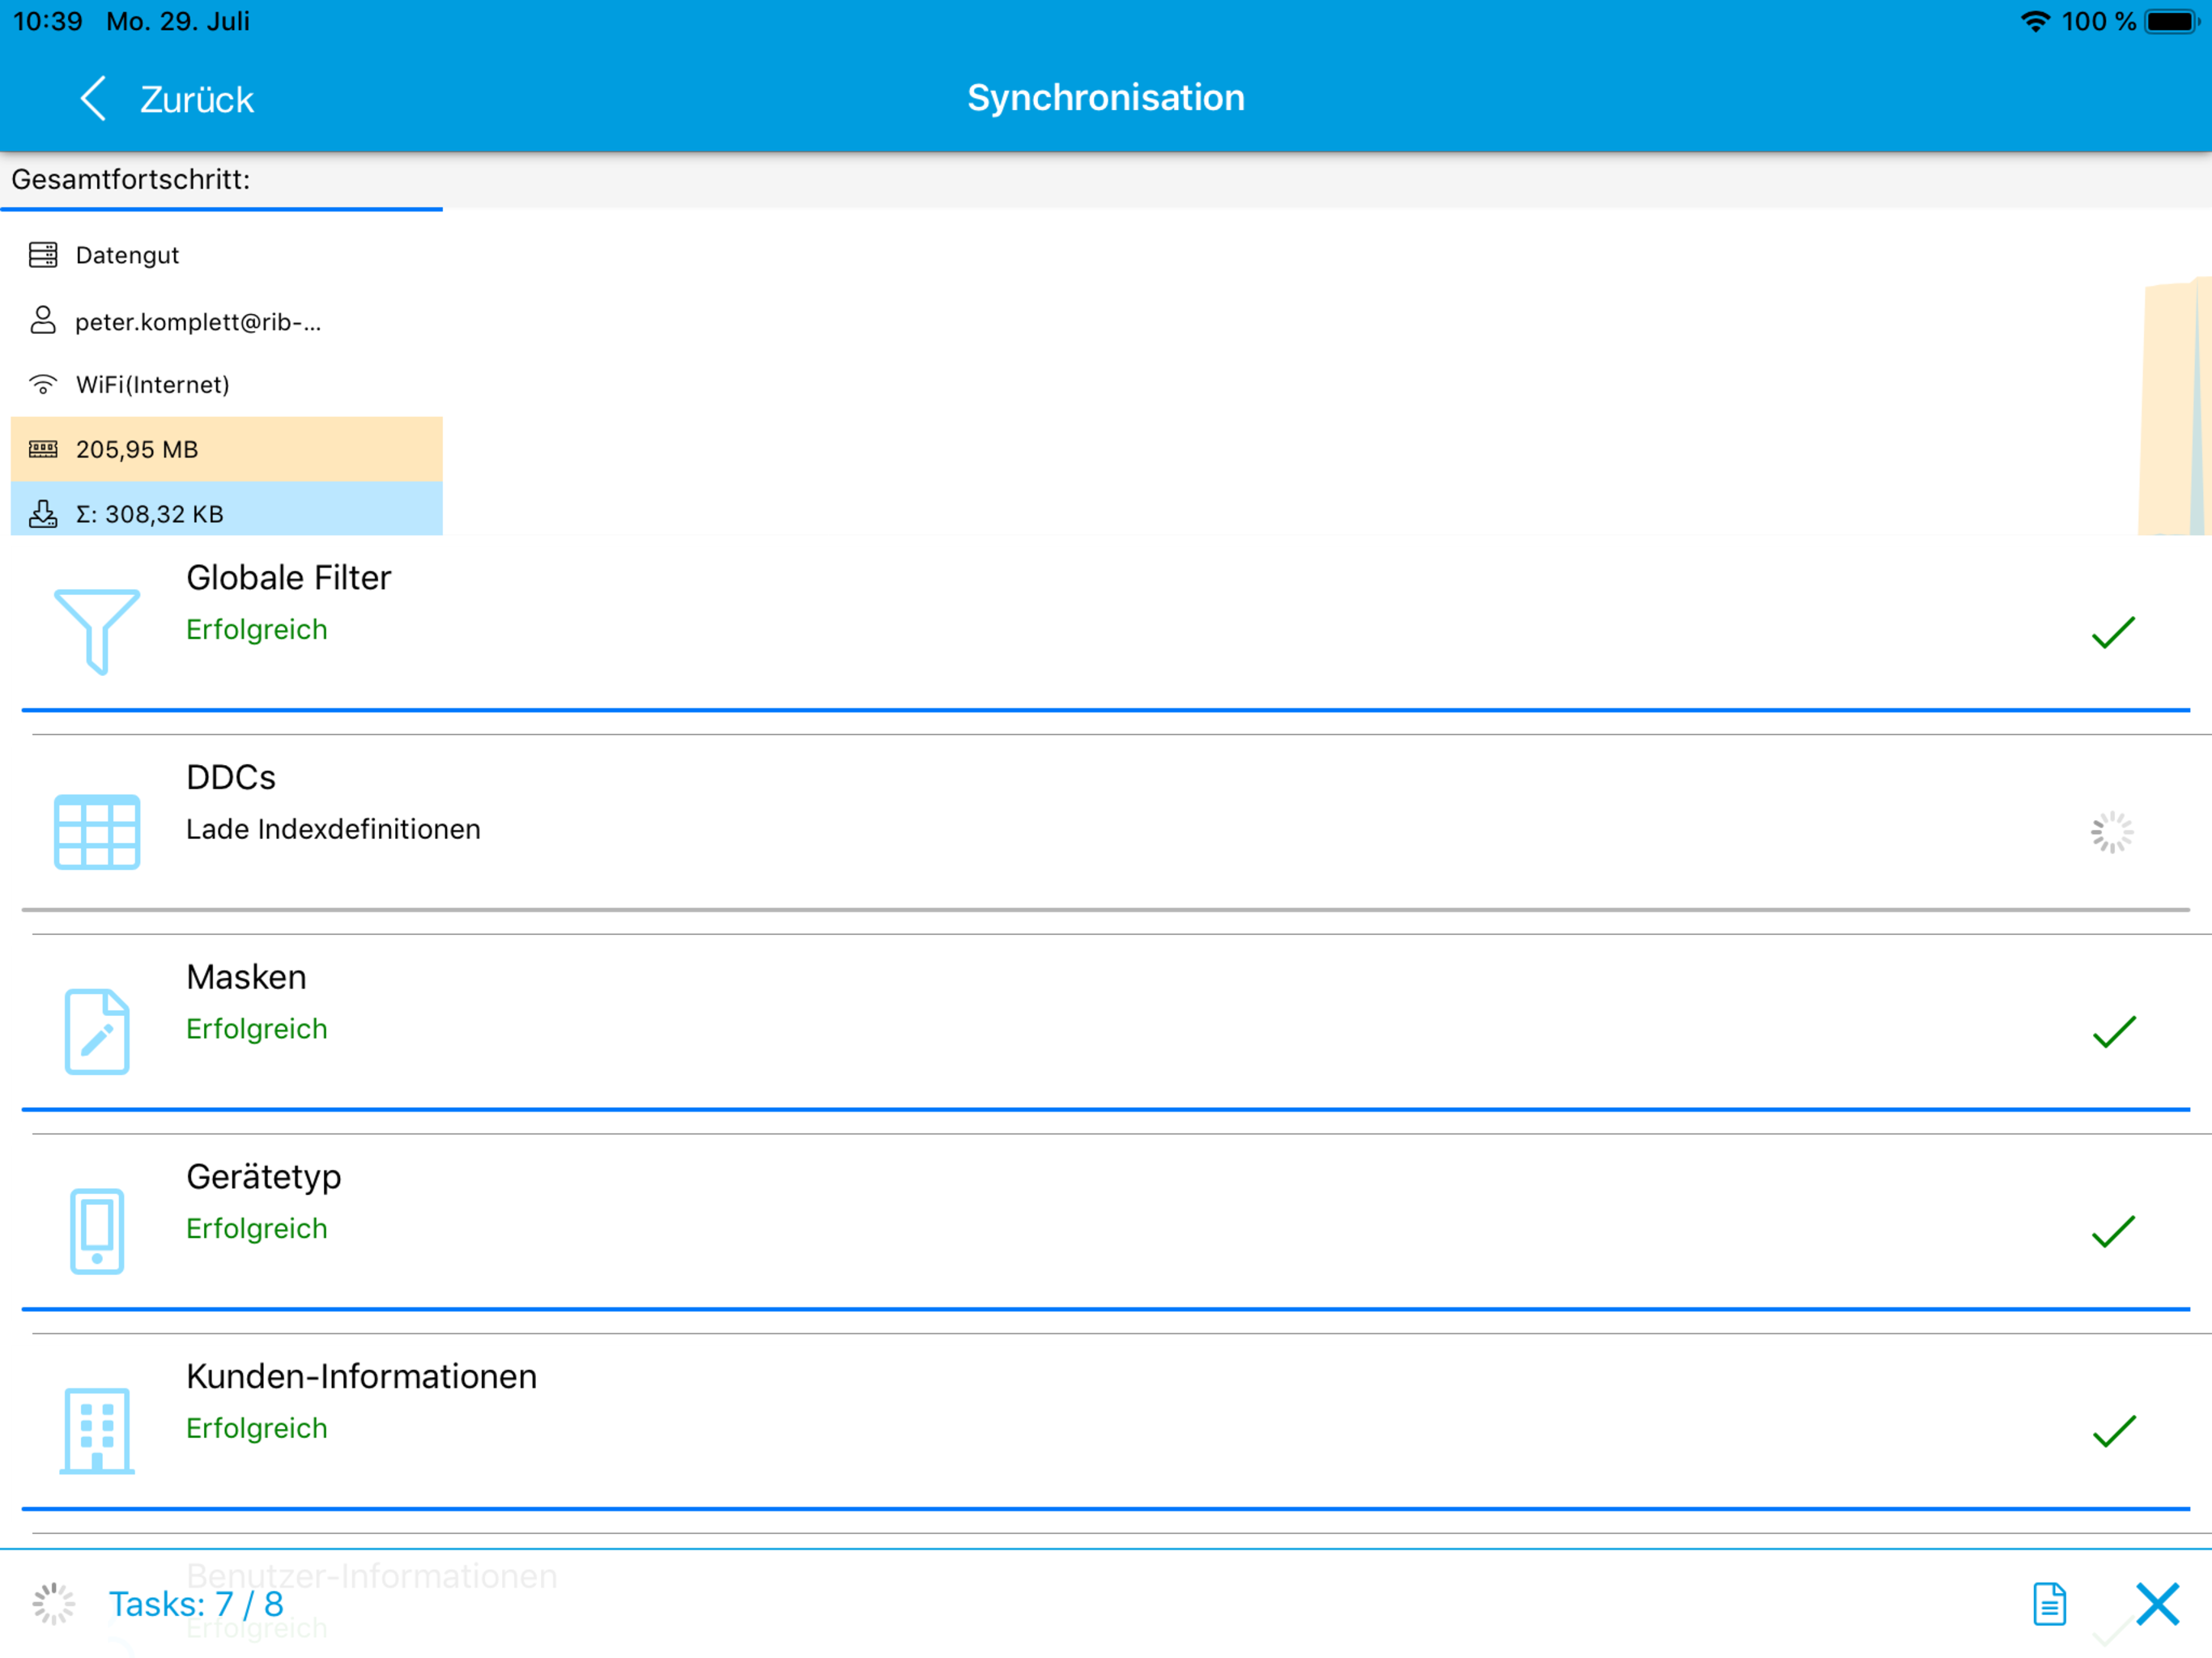
Task: Tap the WiFi(Internet) connection row
Action: 152,385
